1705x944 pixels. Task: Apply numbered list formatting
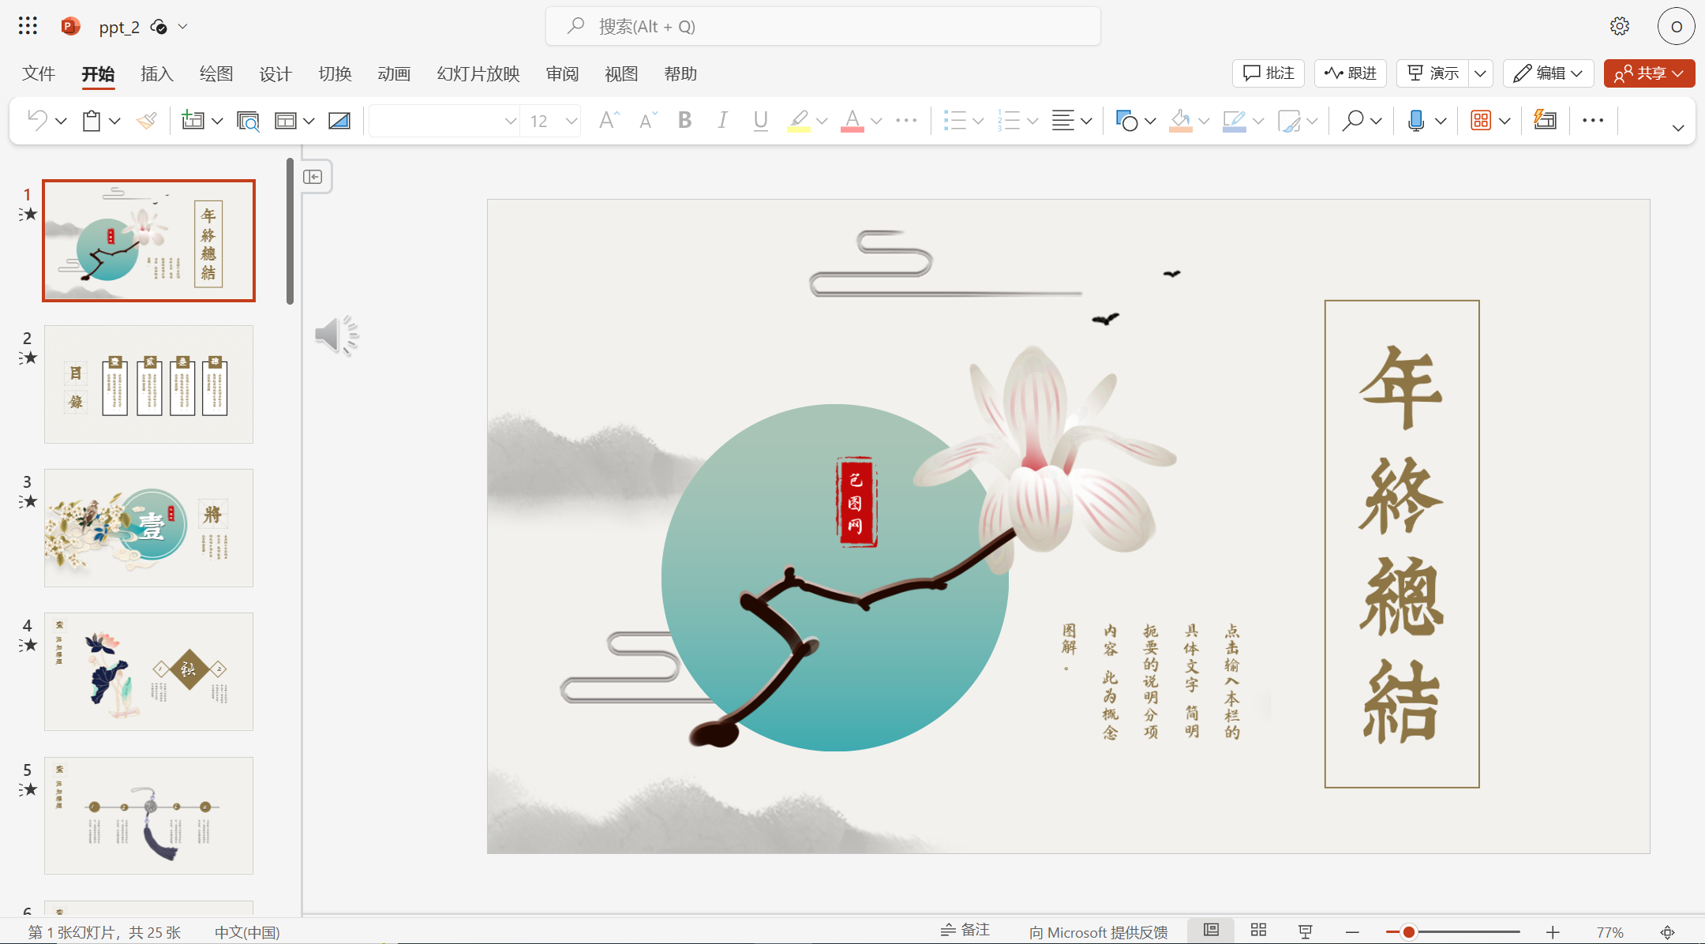pyautogui.click(x=1009, y=120)
